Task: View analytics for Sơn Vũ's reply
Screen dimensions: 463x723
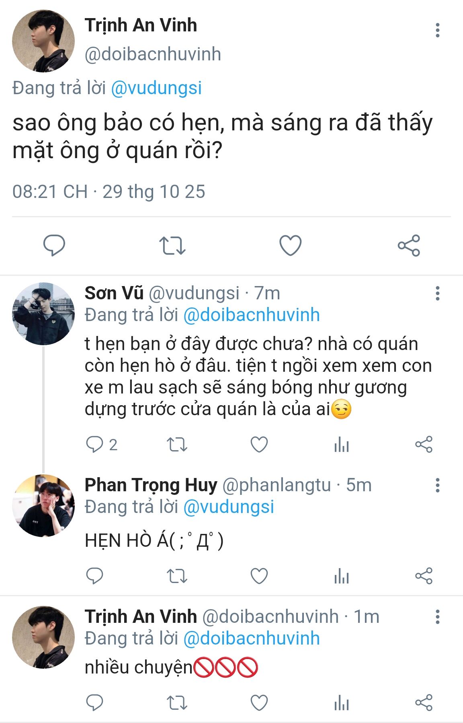Action: pyautogui.click(x=341, y=445)
